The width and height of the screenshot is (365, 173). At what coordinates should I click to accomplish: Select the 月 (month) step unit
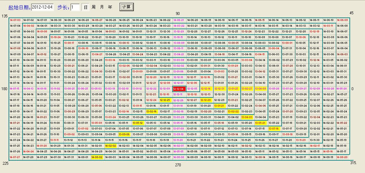click(101, 7)
